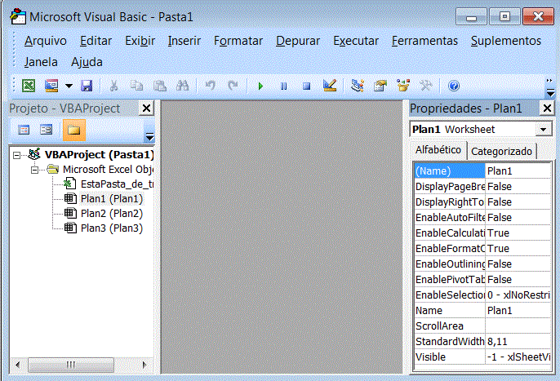Click the Insert UserForm icon
Screen dimensions: 560x381
[51, 86]
